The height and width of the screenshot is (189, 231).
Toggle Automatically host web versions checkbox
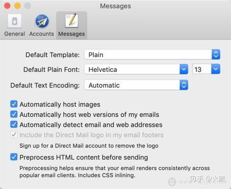[x=14, y=114]
